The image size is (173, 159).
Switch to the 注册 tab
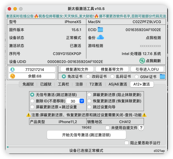(79, 84)
